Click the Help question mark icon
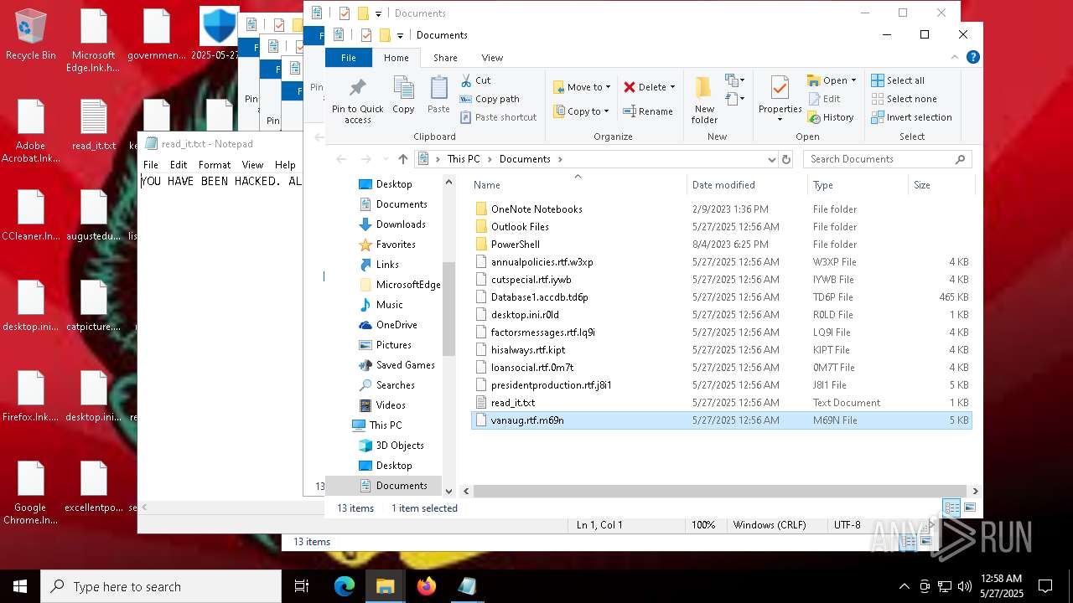The image size is (1073, 603). coord(973,58)
